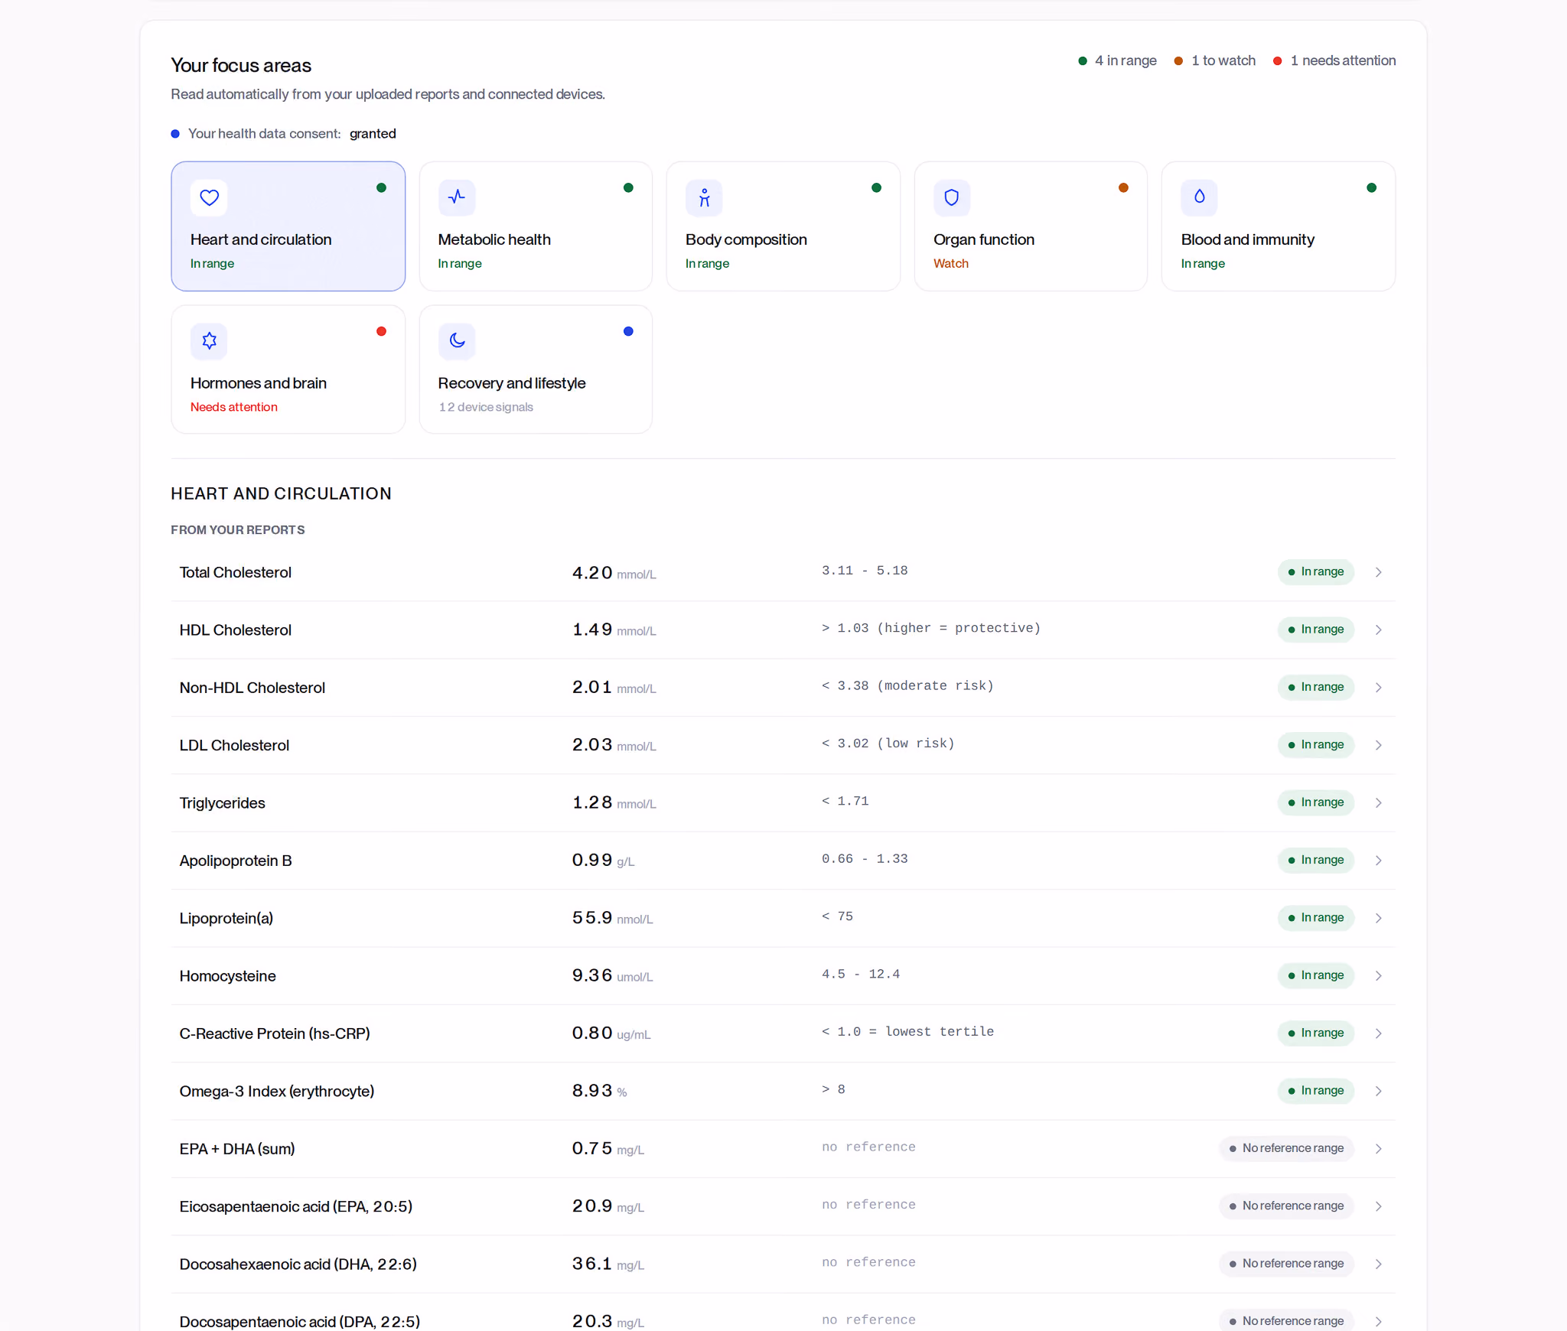Open the Body composition focus area
Screen dimensions: 1567x1331
pyautogui.click(x=783, y=226)
